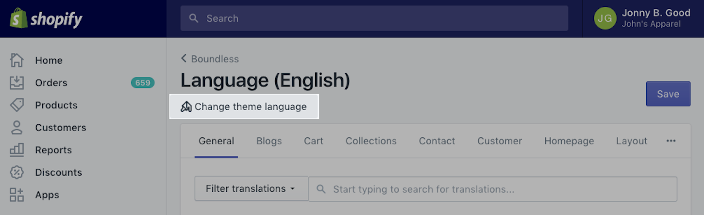Viewport: 704px width, 215px height.
Task: Switch to the Layout tab
Action: pyautogui.click(x=632, y=141)
